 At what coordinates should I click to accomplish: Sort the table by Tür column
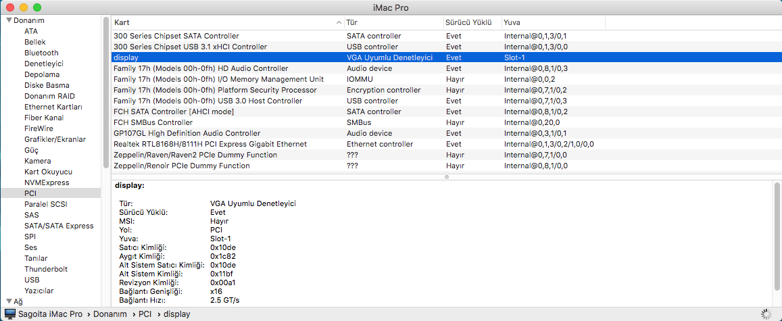(x=392, y=23)
